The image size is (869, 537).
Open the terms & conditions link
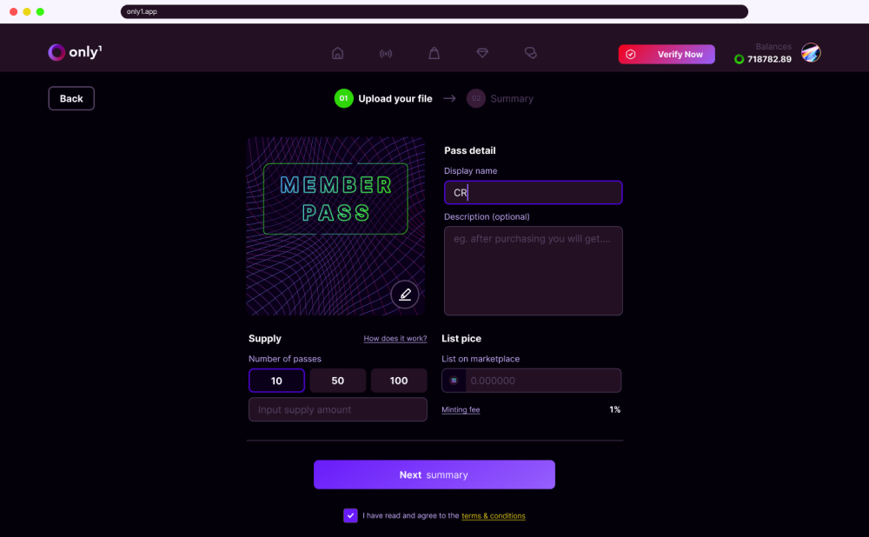pyautogui.click(x=494, y=516)
